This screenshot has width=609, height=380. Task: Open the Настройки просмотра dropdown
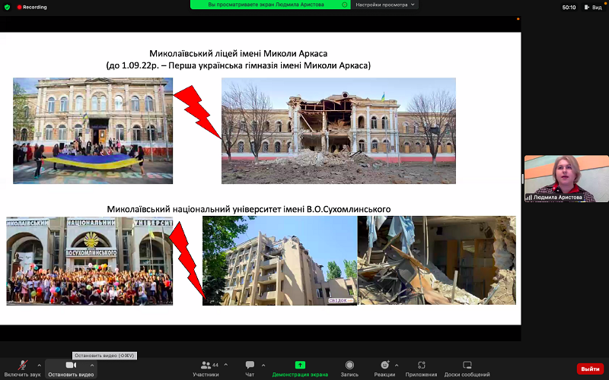pos(384,5)
